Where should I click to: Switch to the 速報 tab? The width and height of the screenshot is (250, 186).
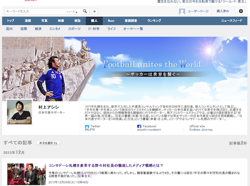28,20
